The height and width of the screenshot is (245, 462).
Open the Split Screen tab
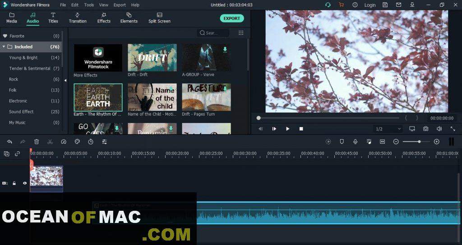159,18
